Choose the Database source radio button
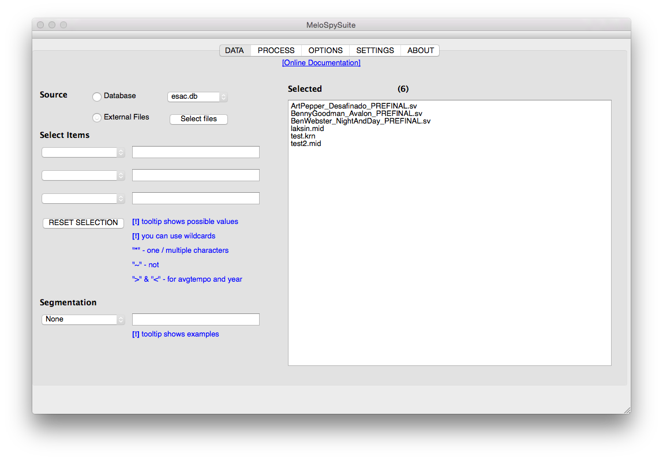This screenshot has width=663, height=460. pos(97,97)
